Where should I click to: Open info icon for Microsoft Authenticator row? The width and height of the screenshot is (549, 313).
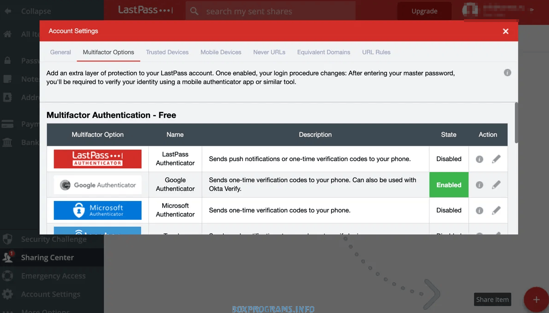[479, 211]
